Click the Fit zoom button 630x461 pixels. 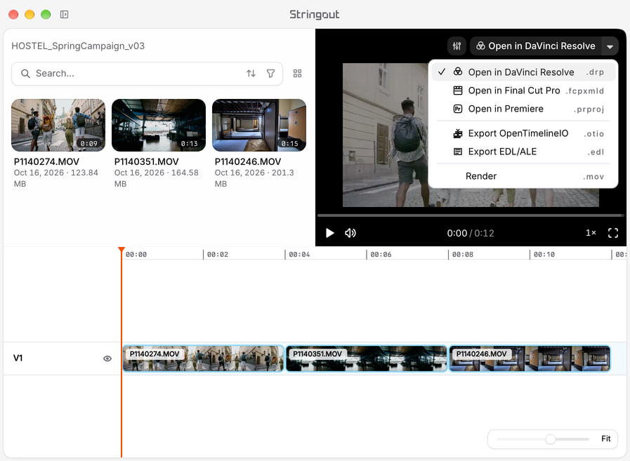605,439
